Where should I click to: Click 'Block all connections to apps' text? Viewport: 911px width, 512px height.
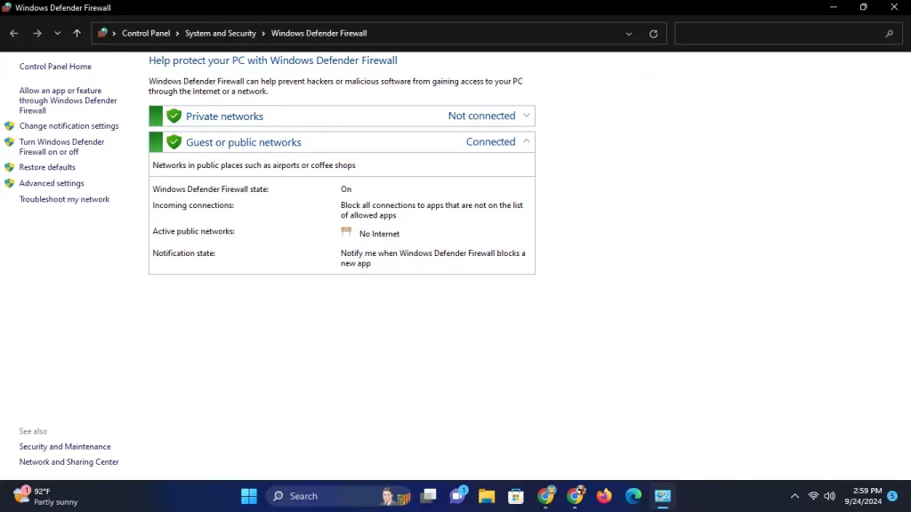(431, 210)
